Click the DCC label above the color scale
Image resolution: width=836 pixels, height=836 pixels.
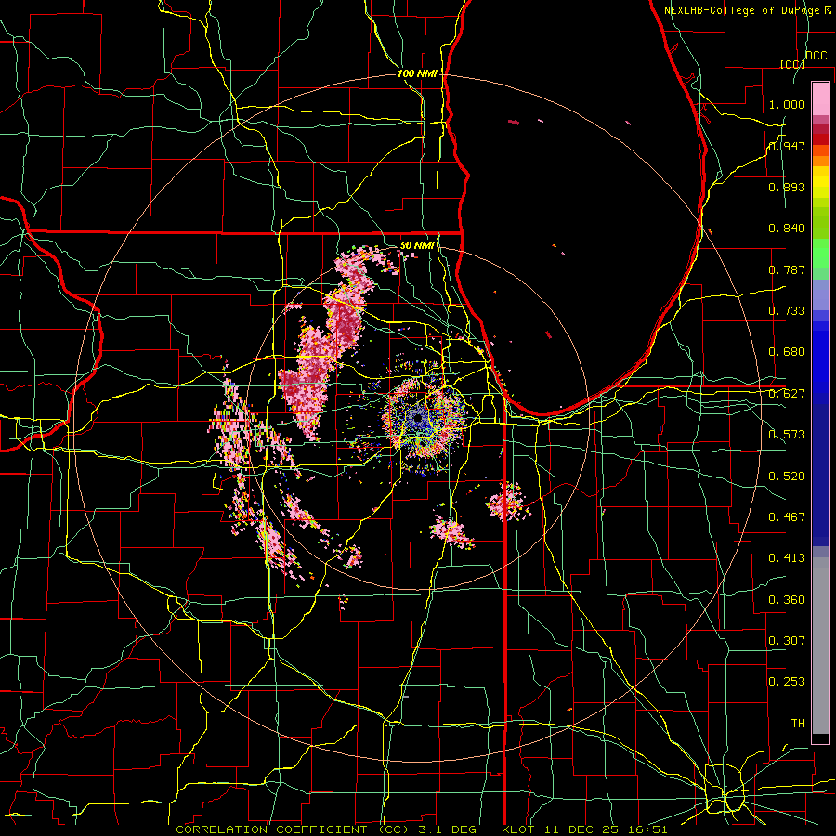[816, 56]
